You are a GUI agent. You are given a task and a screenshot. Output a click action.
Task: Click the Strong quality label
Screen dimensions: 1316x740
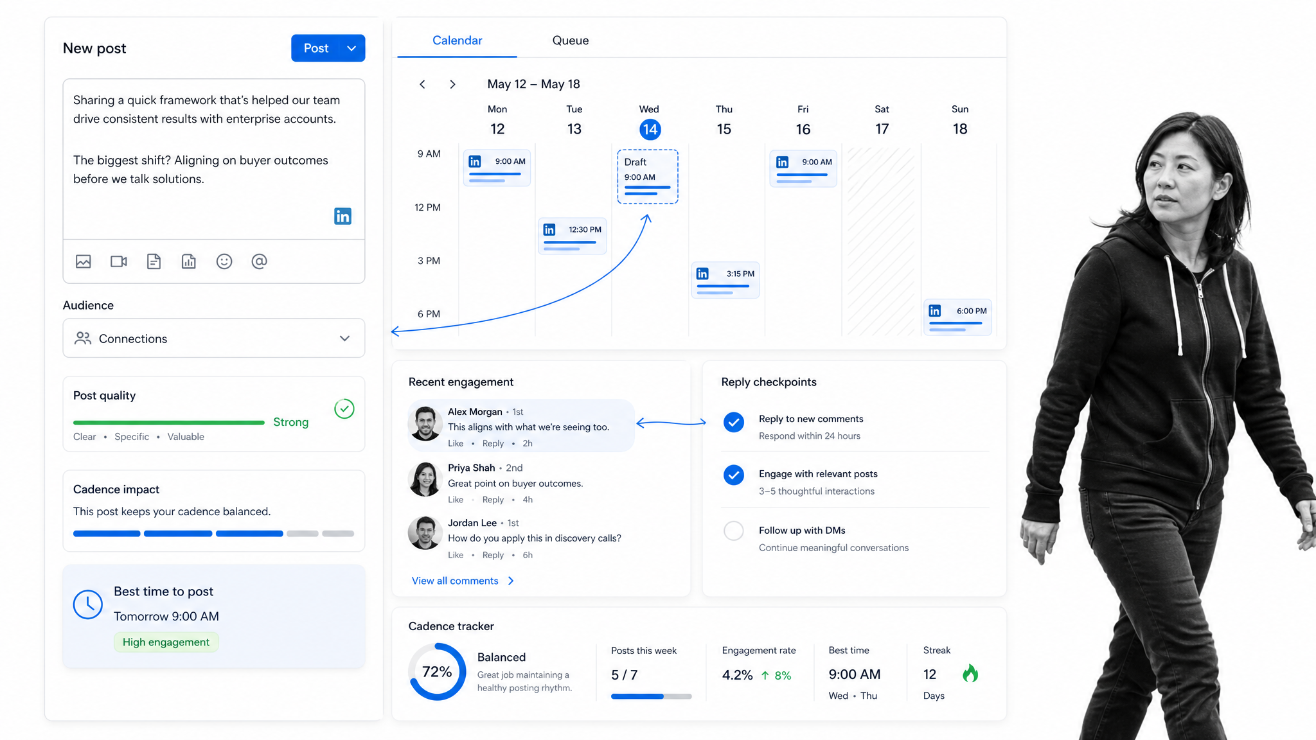291,422
